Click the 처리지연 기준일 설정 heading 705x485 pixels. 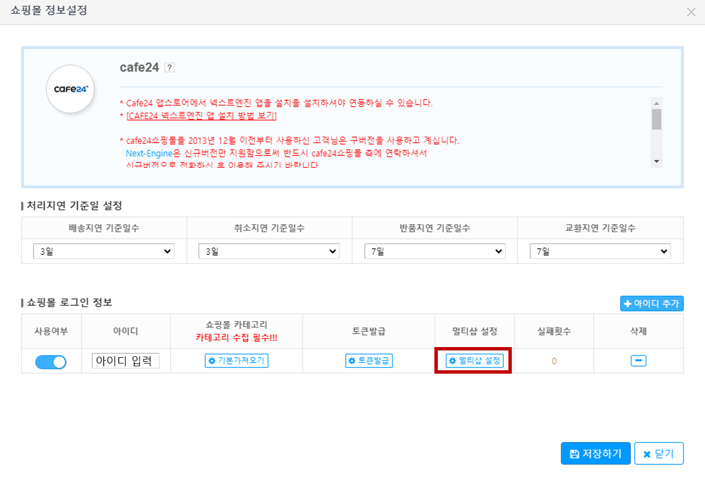tap(74, 205)
